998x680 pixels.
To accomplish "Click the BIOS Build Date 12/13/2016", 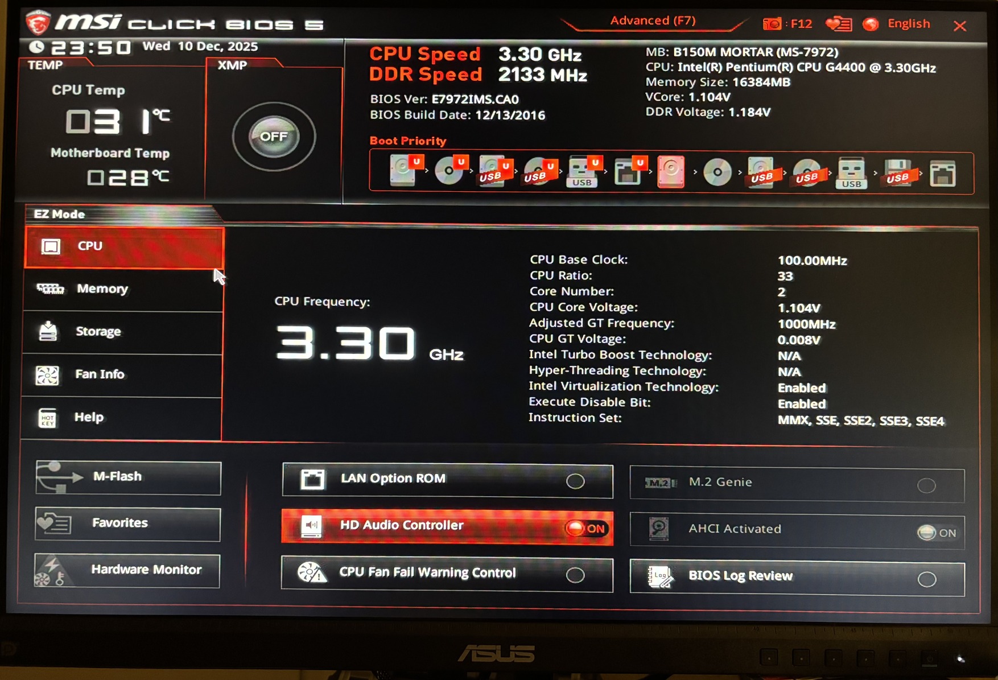I will (x=510, y=115).
